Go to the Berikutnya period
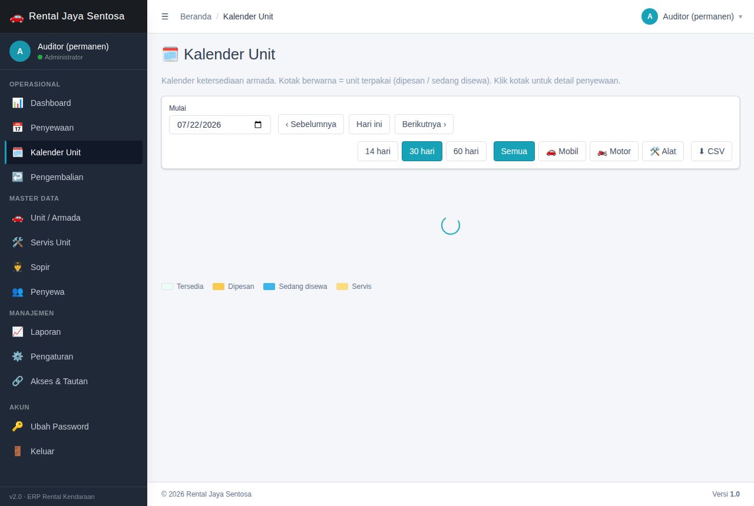The height and width of the screenshot is (506, 754). [424, 124]
